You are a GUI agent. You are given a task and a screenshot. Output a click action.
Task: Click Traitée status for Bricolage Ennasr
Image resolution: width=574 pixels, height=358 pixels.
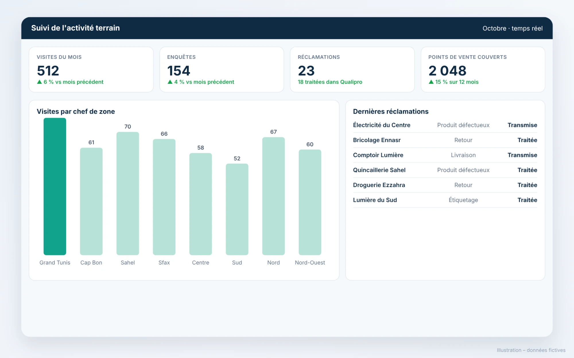527,140
